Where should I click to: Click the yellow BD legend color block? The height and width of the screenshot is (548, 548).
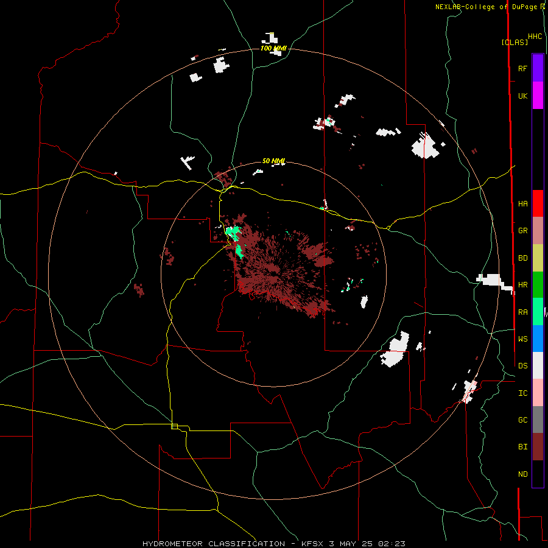[538, 258]
